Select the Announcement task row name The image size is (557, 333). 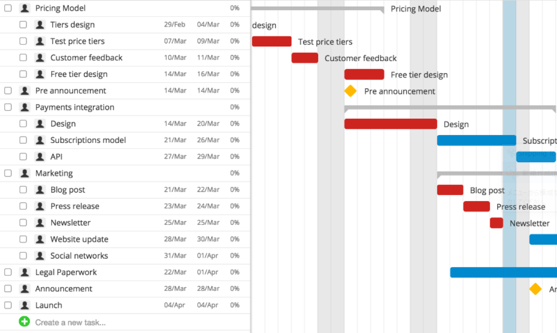64,289
